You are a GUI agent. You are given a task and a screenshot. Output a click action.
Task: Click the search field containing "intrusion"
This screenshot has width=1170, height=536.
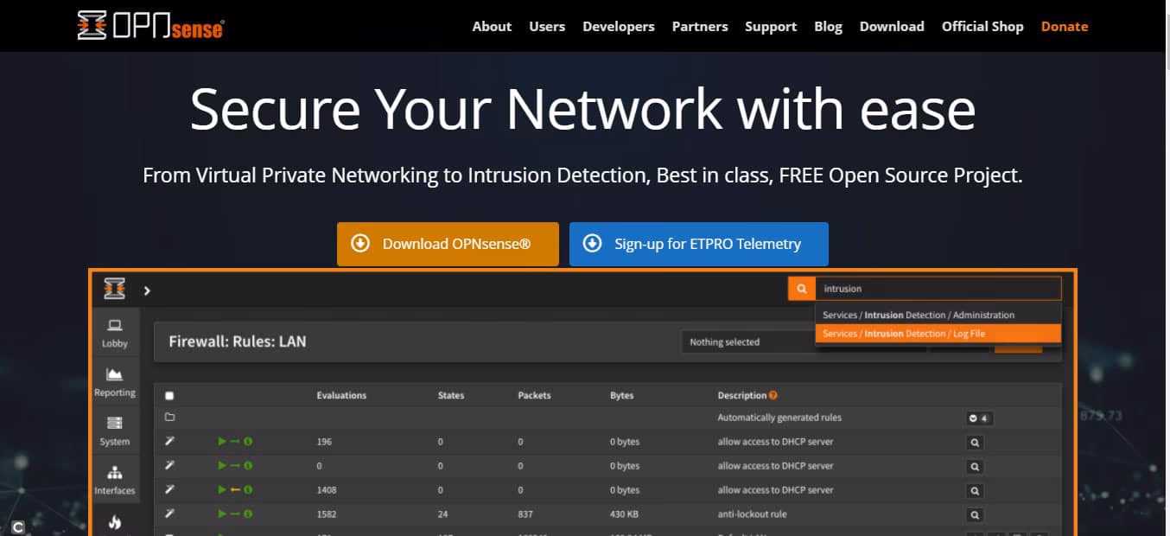point(938,289)
